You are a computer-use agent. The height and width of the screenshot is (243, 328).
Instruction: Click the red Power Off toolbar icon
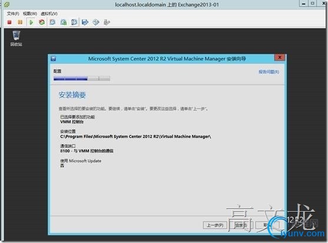pyautogui.click(x=9, y=22)
